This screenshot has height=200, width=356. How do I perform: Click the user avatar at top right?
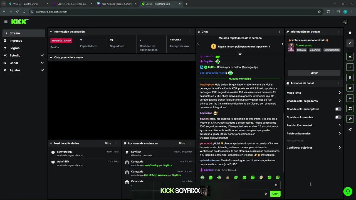pos(345,22)
